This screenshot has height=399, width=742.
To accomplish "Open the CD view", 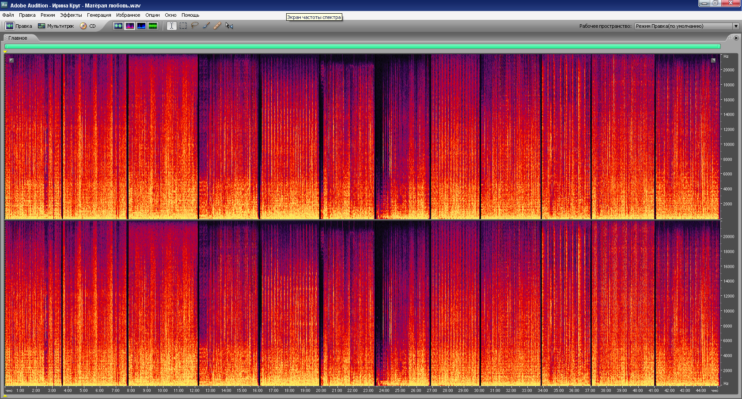I will point(88,26).
